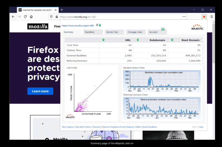This screenshot has width=222, height=147.
Task: Open the Reports link
Action: [97, 127]
